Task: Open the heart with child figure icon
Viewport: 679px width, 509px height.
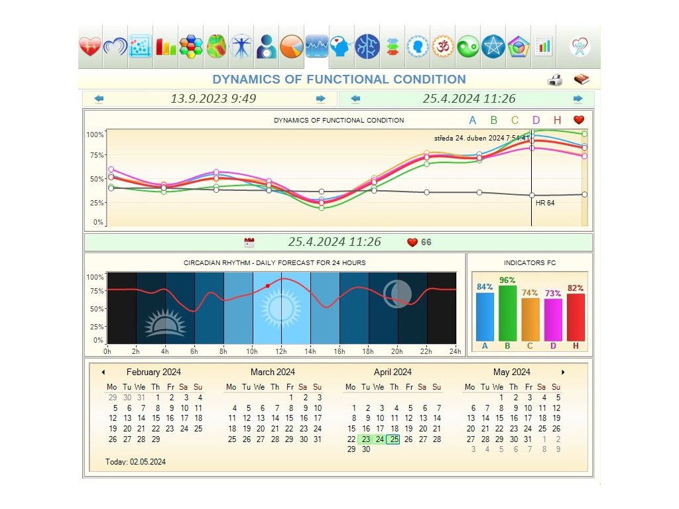Action: 580,46
